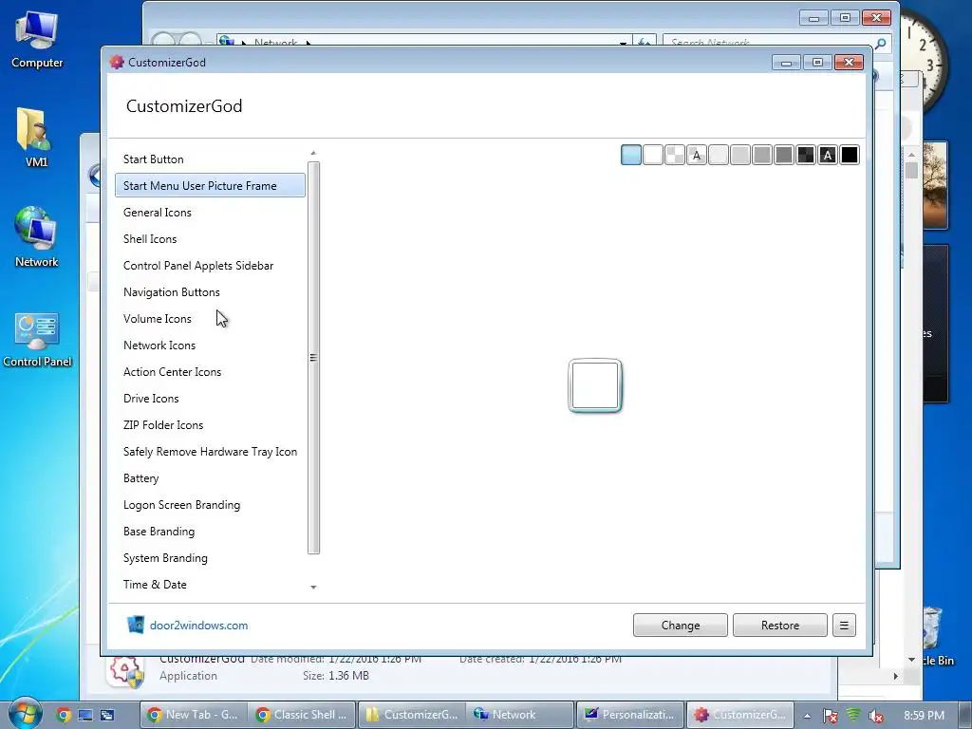This screenshot has width=972, height=729.
Task: Switch to CustomizerGod folder taskbar button
Action: (412, 715)
